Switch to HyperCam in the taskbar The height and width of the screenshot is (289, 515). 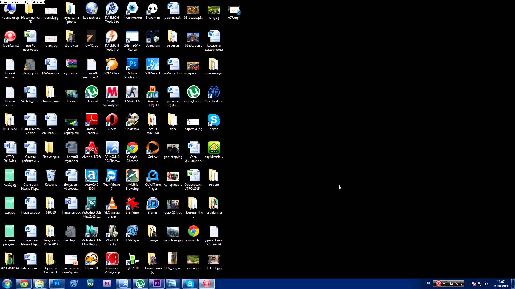click(207, 284)
